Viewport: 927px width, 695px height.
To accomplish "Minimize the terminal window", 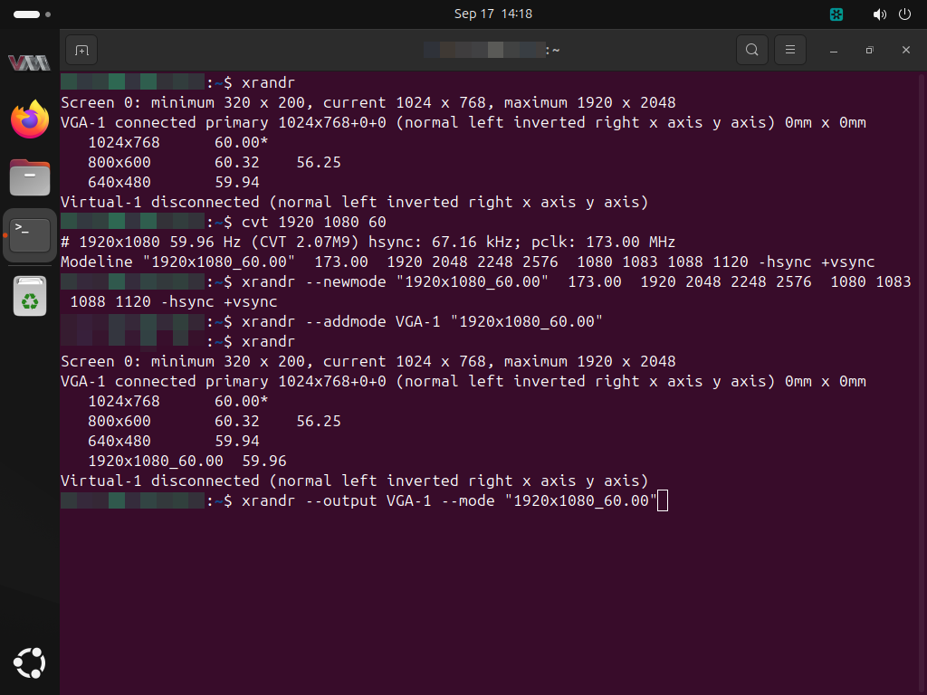I will (834, 50).
